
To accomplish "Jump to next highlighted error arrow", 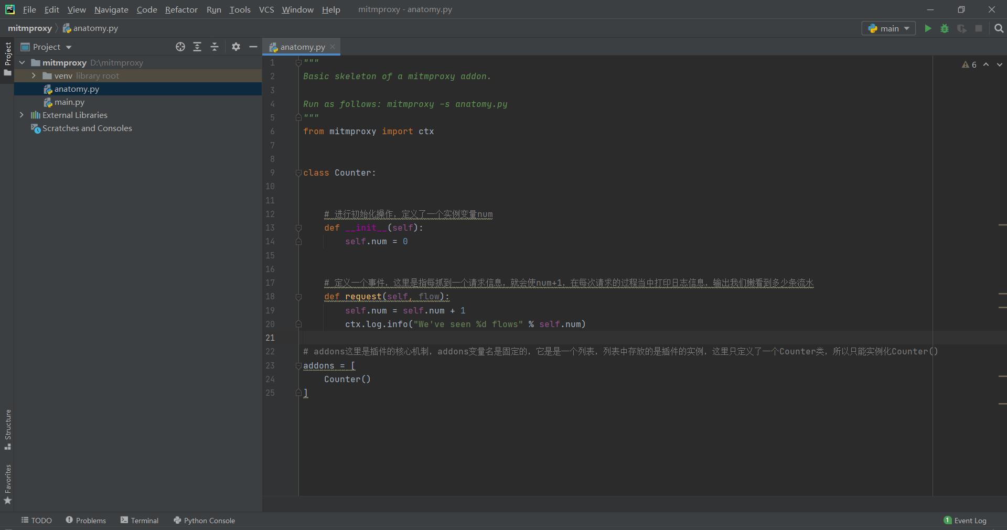I will tap(1000, 64).
